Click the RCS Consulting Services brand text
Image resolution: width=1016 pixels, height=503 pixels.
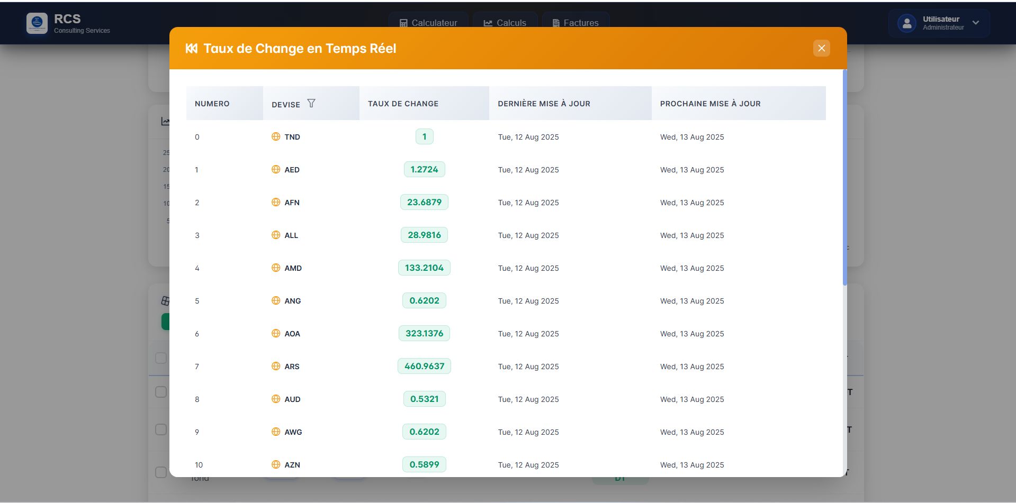(x=82, y=23)
